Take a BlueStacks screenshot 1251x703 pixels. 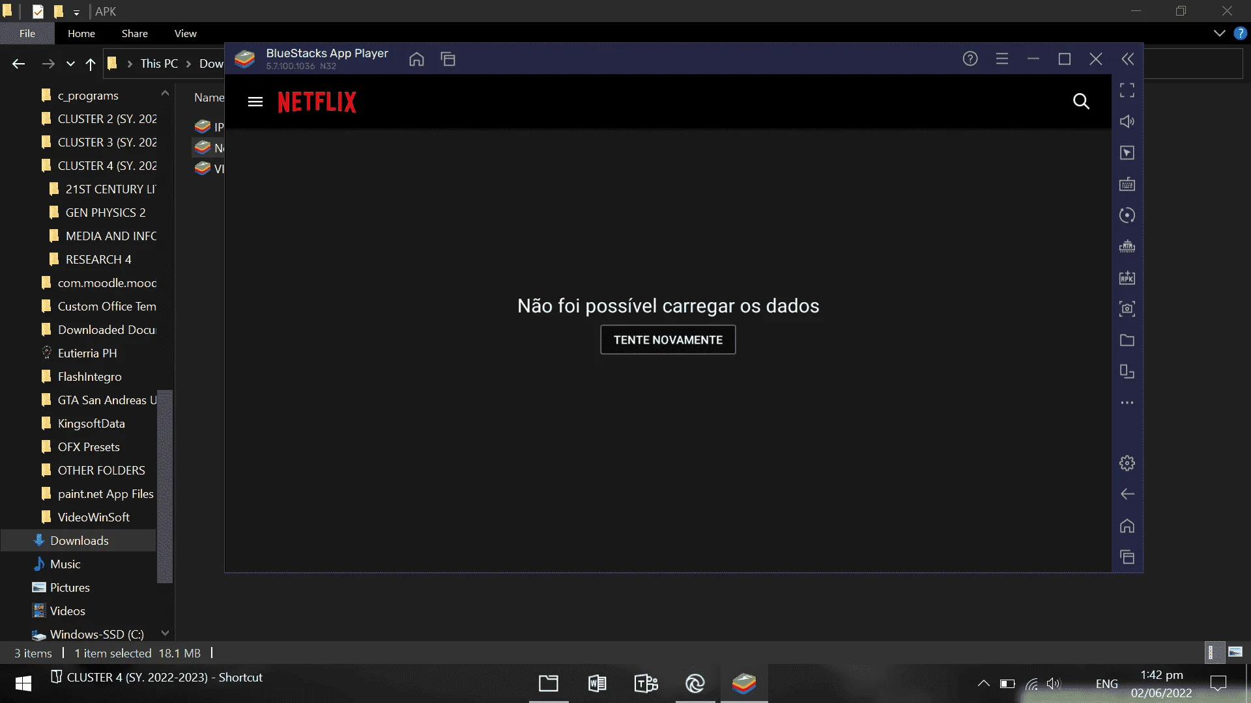click(x=1127, y=309)
